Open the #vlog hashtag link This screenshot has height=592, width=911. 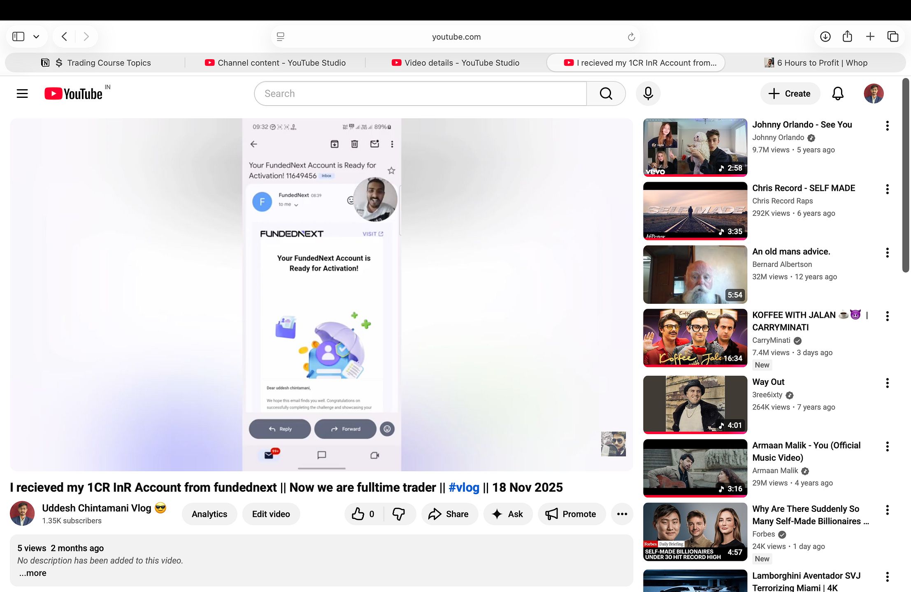pos(464,488)
